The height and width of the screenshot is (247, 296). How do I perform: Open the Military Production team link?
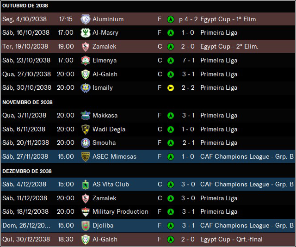pyautogui.click(x=120, y=212)
